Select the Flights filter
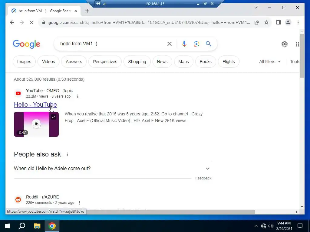This screenshot has width=310, height=232. (229, 62)
